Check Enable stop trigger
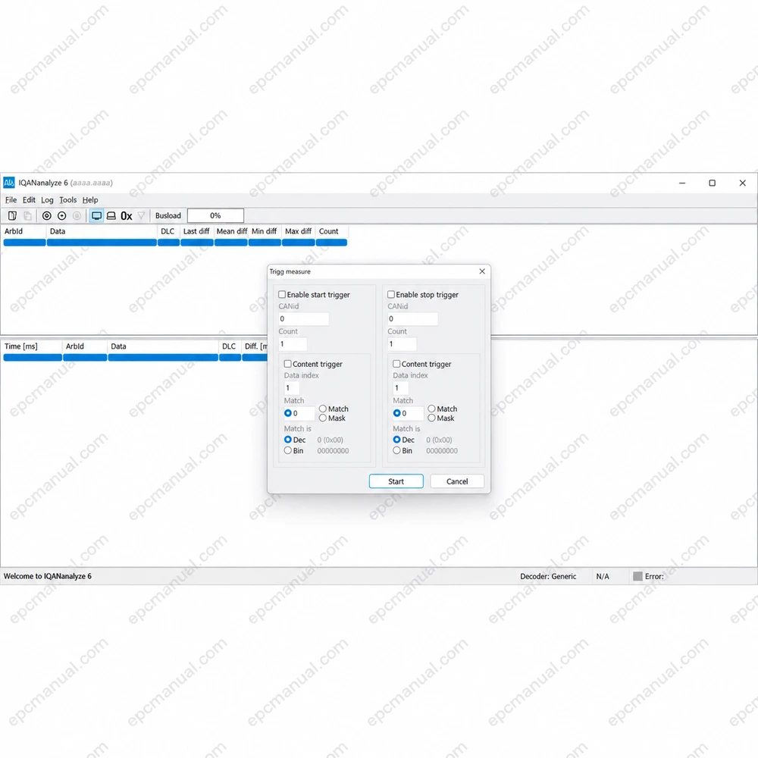Image resolution: width=758 pixels, height=758 pixels. [x=391, y=294]
